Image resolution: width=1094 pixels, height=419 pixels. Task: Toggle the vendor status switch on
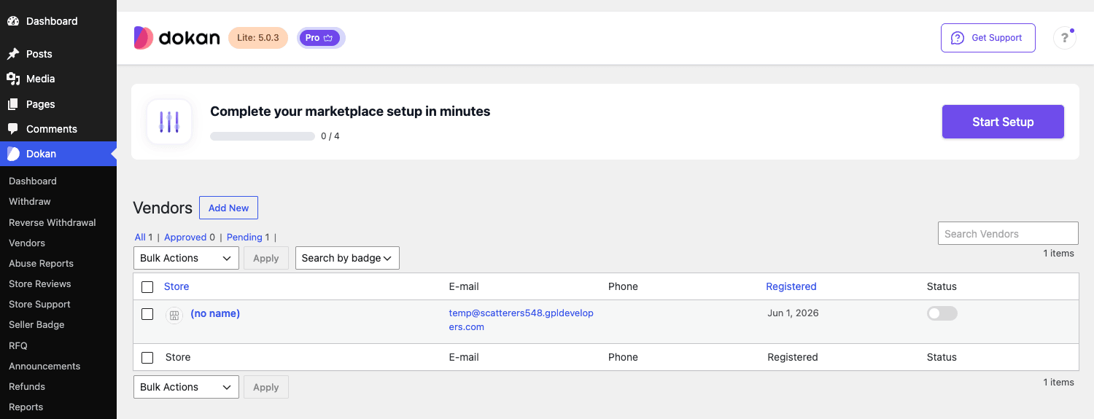(942, 313)
